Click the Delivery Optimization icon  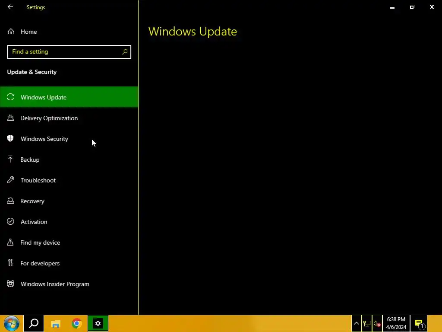tap(10, 118)
